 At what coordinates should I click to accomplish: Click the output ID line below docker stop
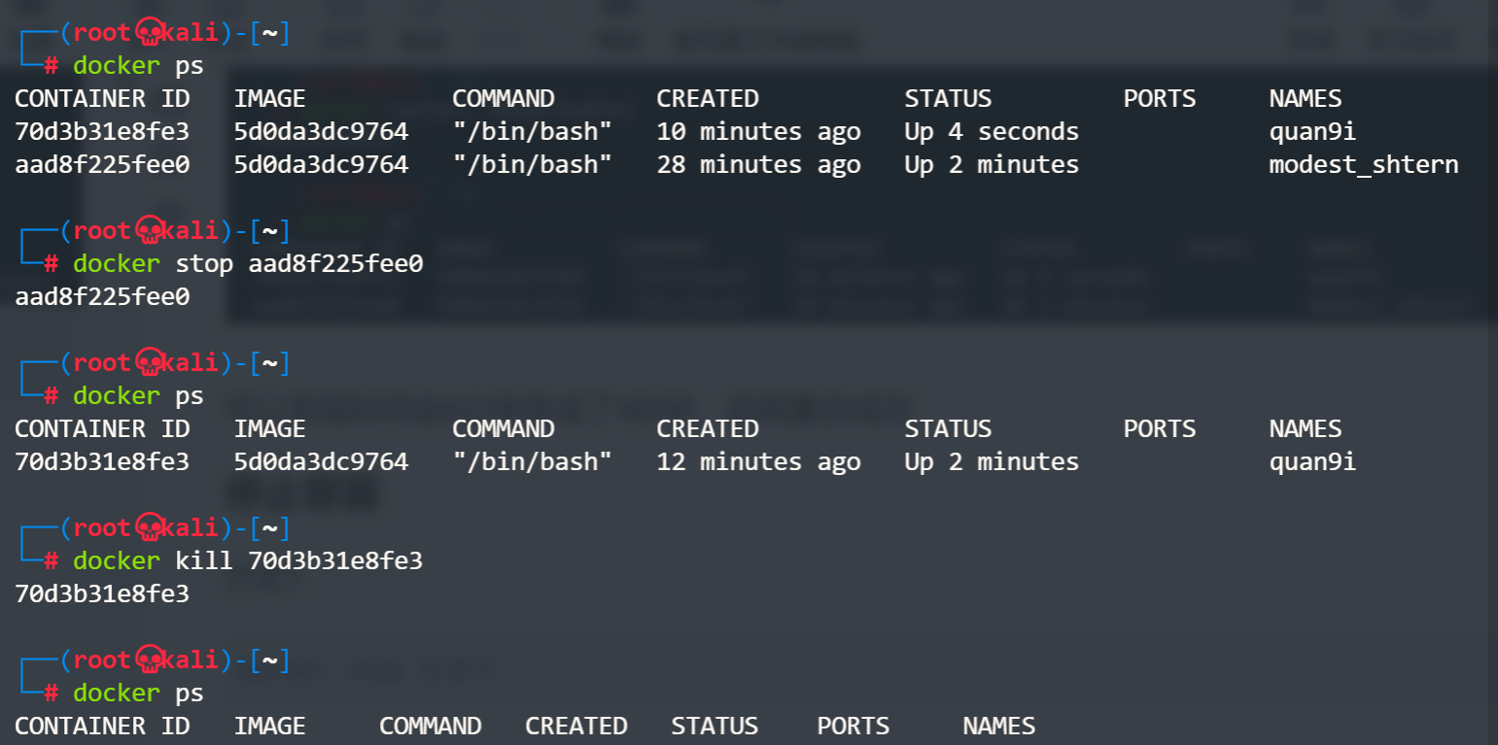(x=102, y=297)
